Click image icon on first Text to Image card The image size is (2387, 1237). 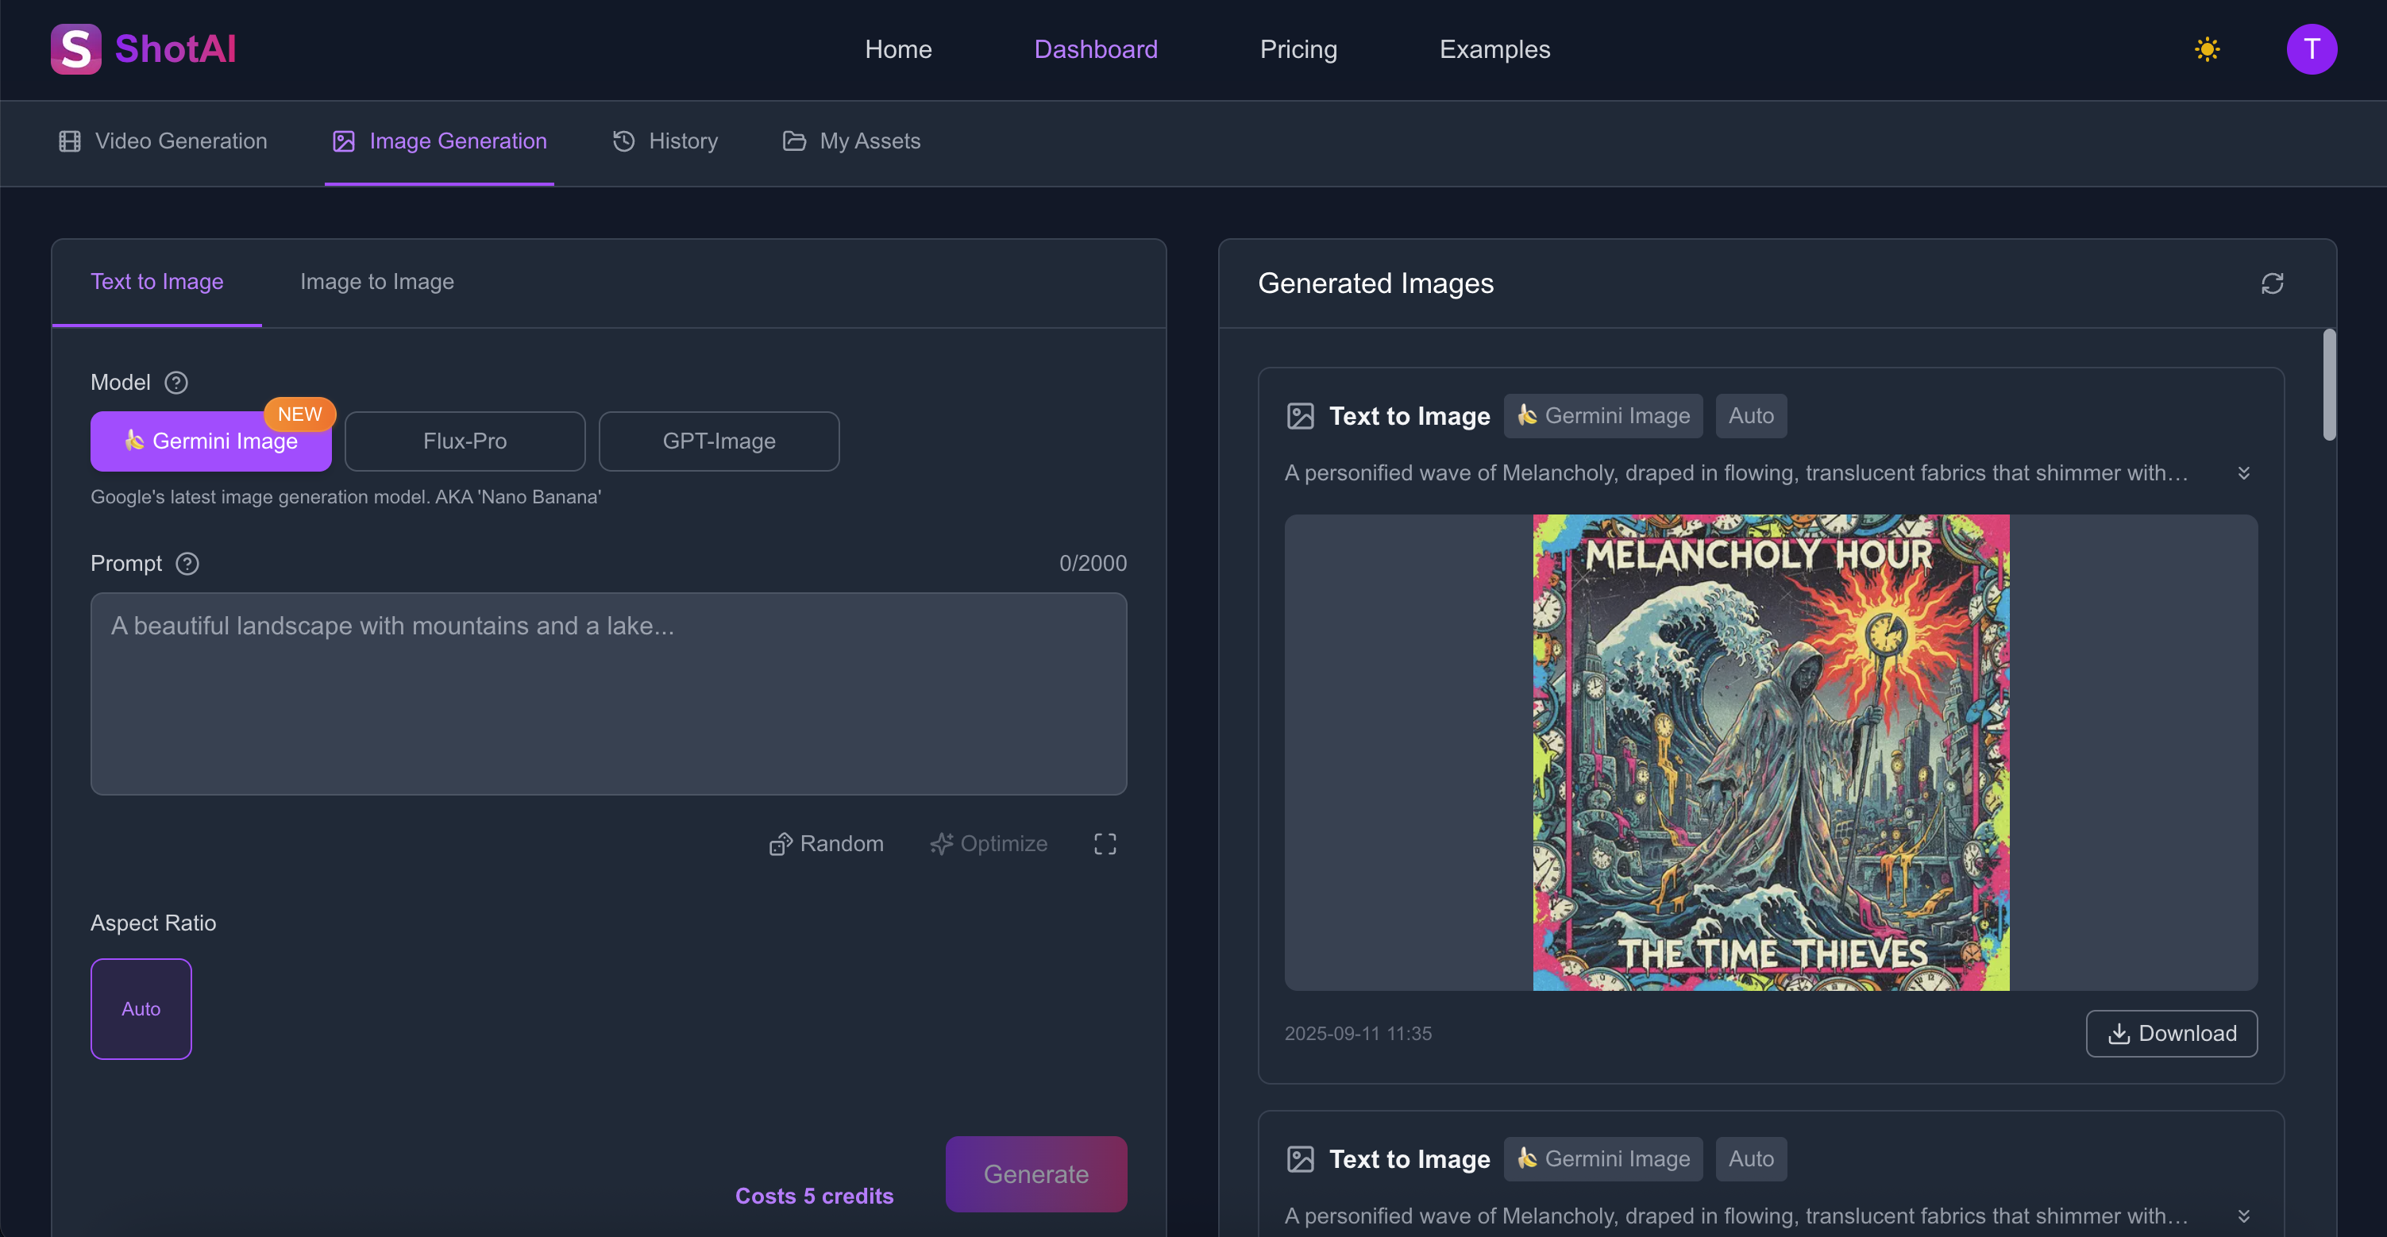tap(1300, 416)
